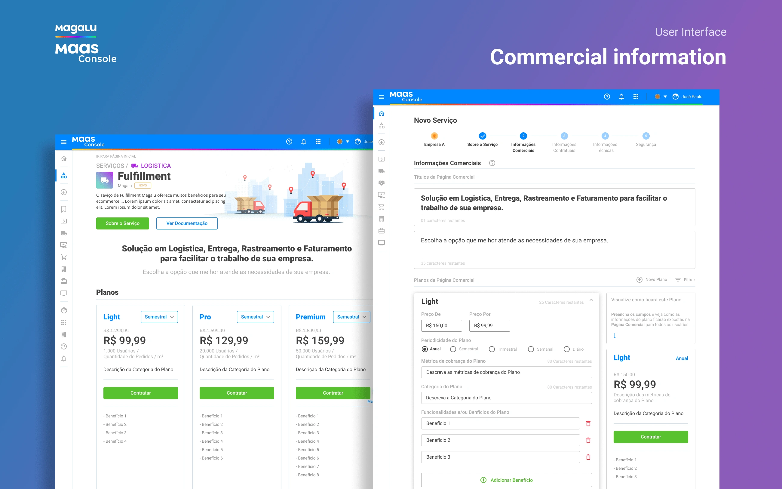Click the help question icon beside Informações Comerciais
The height and width of the screenshot is (489, 782).
[492, 163]
